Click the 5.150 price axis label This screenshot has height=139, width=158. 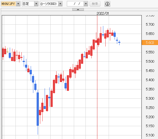150,126
